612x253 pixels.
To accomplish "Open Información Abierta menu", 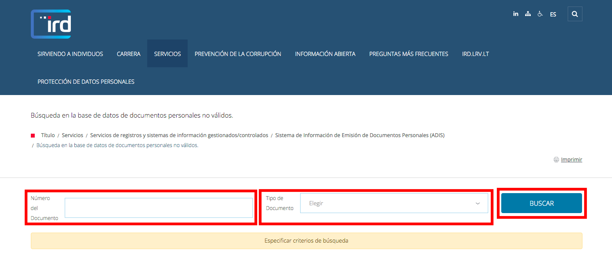I will pyautogui.click(x=325, y=54).
